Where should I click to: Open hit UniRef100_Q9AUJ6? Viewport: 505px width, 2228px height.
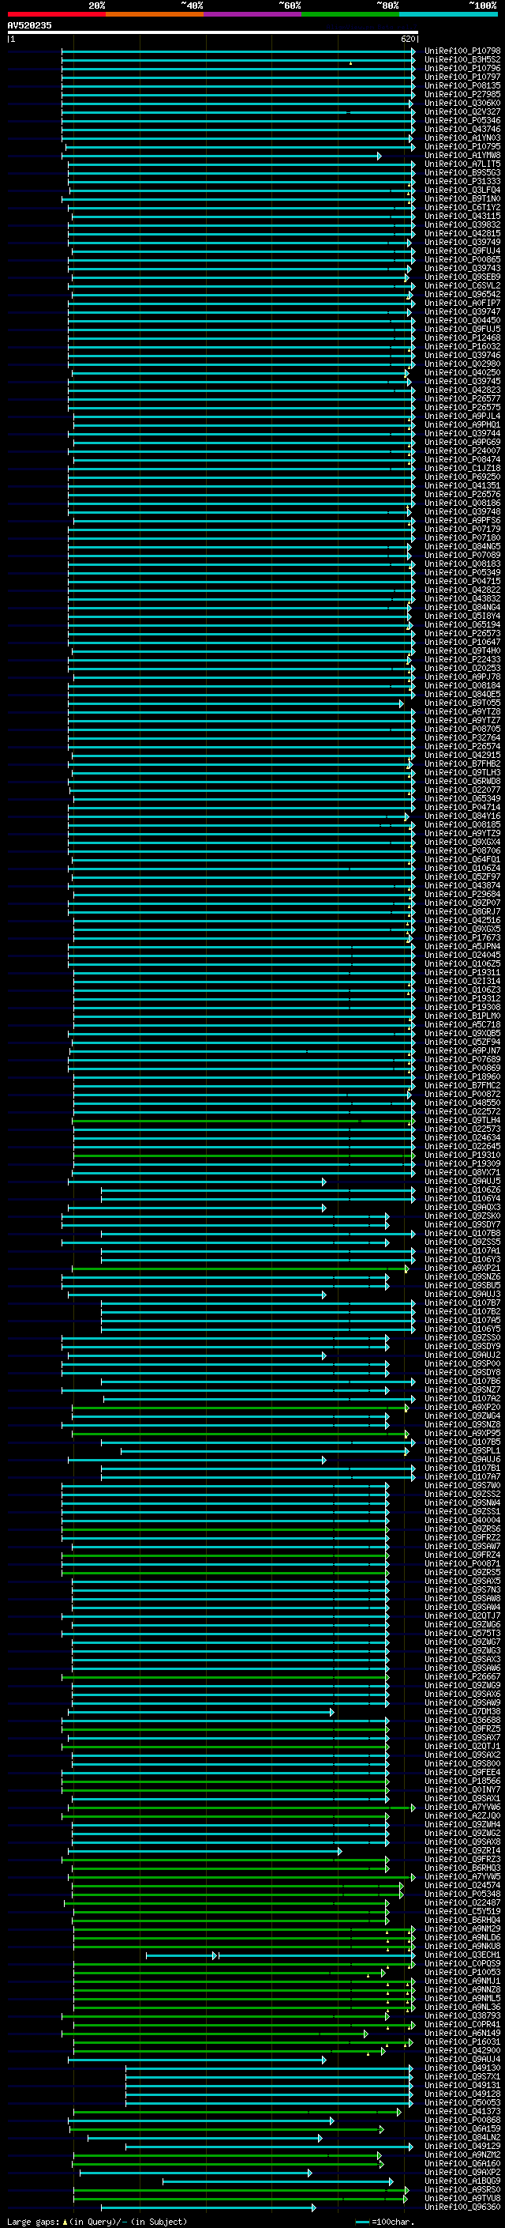pos(462,1460)
